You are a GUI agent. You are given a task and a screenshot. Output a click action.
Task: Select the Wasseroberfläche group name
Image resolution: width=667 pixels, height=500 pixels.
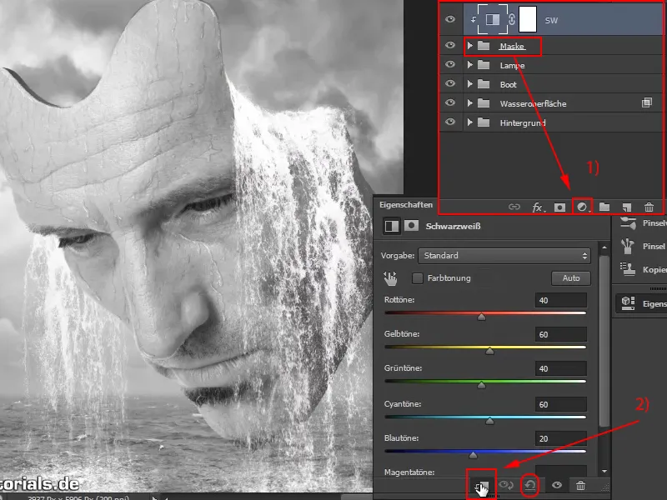(x=533, y=103)
